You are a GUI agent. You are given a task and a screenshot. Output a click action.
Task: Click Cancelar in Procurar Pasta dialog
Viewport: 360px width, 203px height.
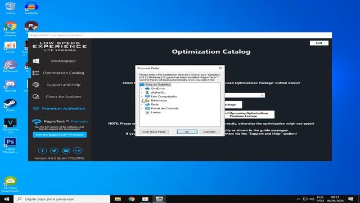tap(209, 132)
